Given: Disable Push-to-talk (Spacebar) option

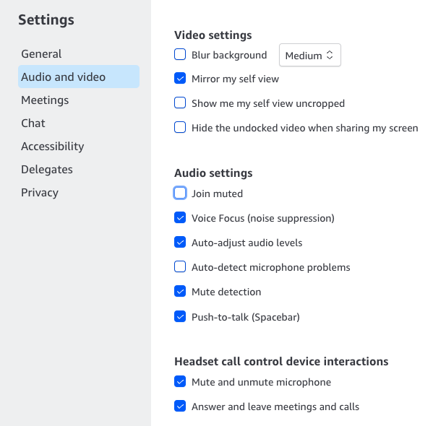Looking at the screenshot, I should (x=180, y=316).
